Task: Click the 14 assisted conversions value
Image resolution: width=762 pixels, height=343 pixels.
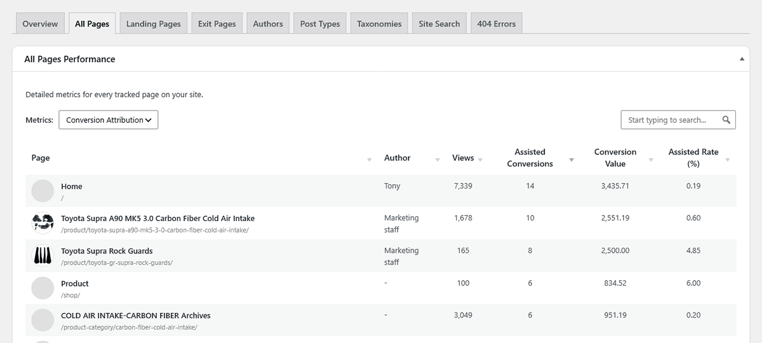Action: (530, 186)
